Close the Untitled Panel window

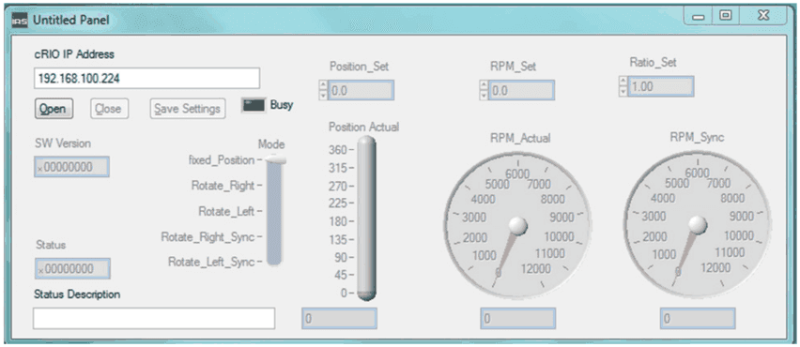tap(762, 17)
